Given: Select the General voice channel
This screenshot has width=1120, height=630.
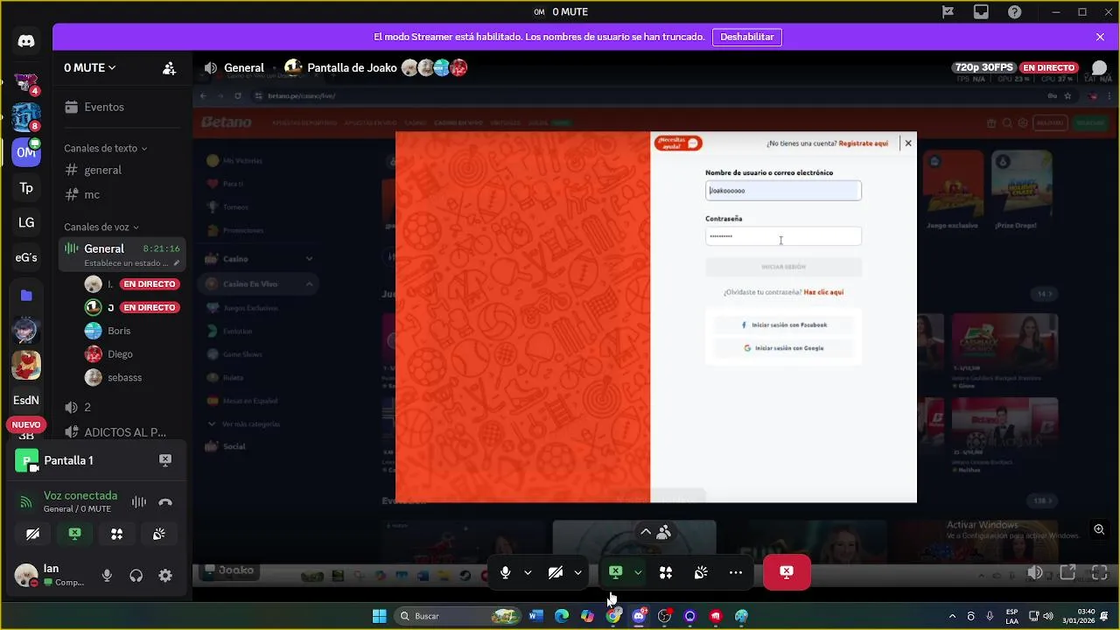Looking at the screenshot, I should click(122, 255).
